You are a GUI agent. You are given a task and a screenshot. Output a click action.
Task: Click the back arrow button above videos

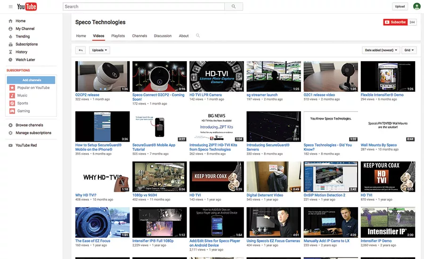tap(81, 50)
